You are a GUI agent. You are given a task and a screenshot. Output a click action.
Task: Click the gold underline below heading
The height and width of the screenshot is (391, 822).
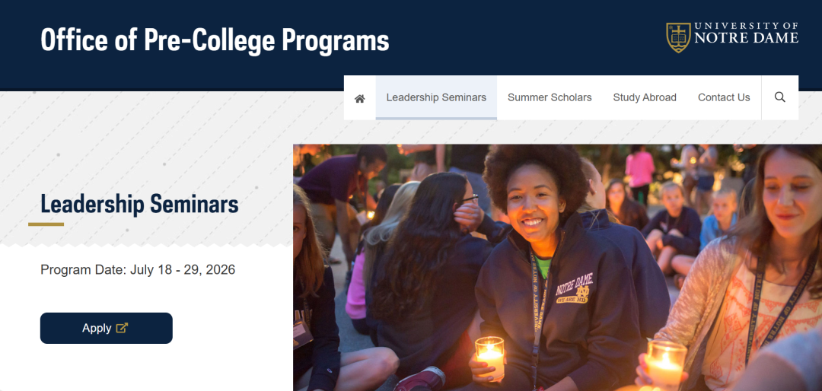click(46, 224)
